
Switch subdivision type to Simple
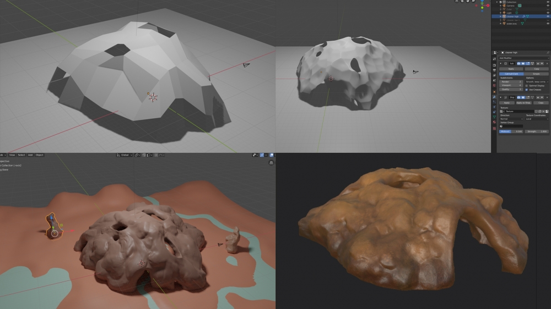pyautogui.click(x=536, y=73)
